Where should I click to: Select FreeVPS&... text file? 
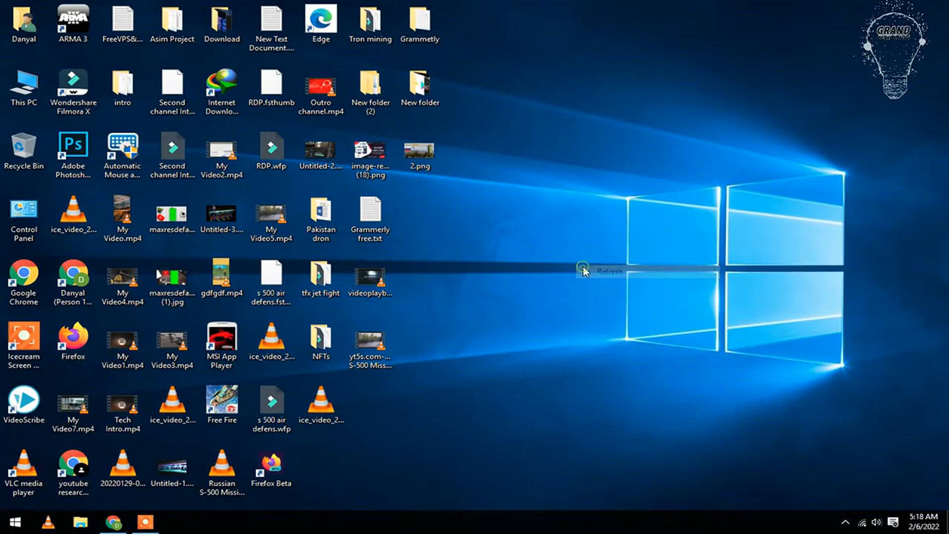123,24
